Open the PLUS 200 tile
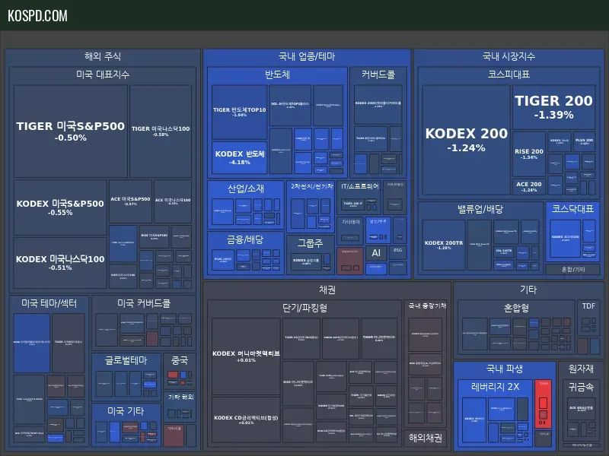This screenshot has height=456, width=609. tap(584, 141)
